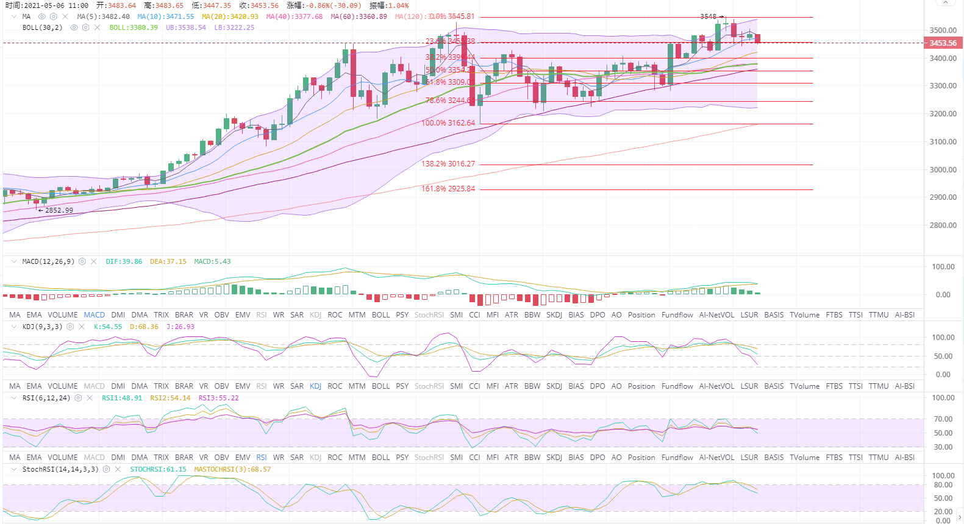Select LSUR tab in row under KDJ panel
This screenshot has height=524, width=964.
[x=749, y=386]
